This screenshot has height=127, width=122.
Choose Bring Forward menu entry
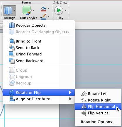[39, 54]
